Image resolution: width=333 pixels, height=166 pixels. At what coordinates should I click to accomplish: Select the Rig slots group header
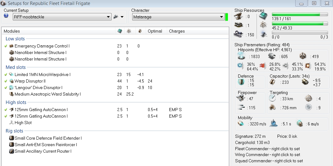tap(14, 131)
